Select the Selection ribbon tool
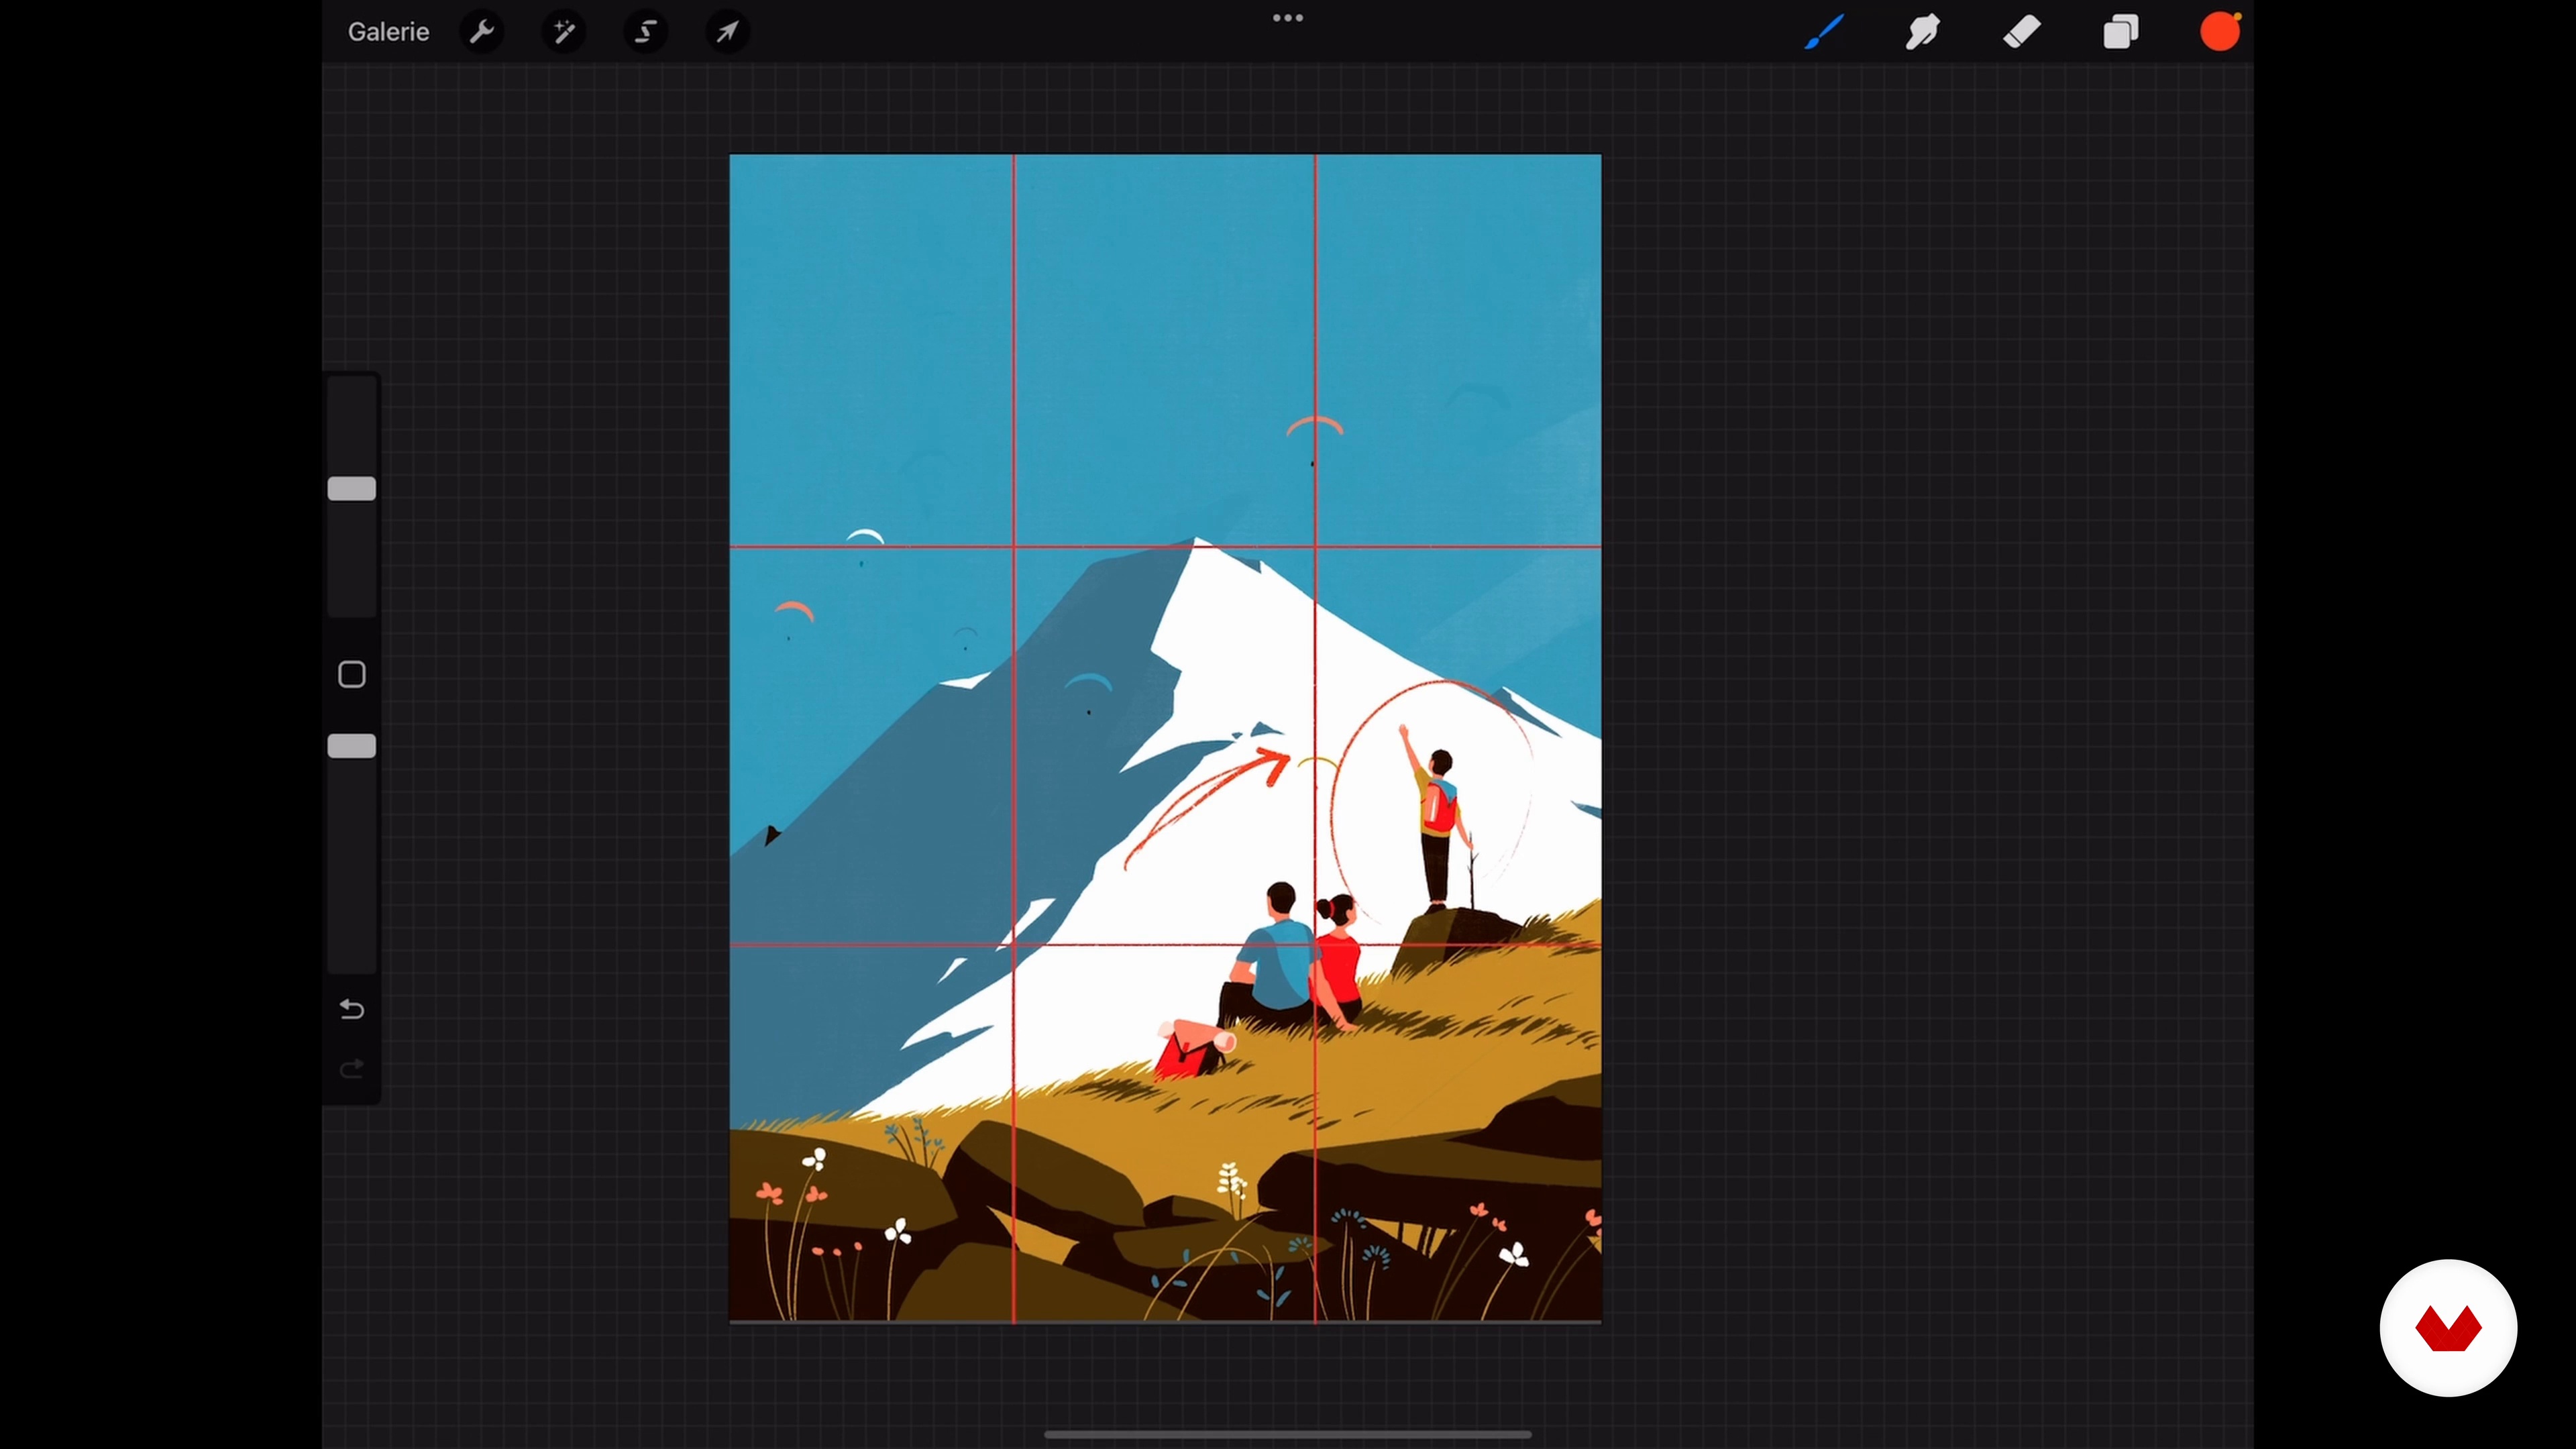Screen dimensions: 2576x1449 (646, 32)
